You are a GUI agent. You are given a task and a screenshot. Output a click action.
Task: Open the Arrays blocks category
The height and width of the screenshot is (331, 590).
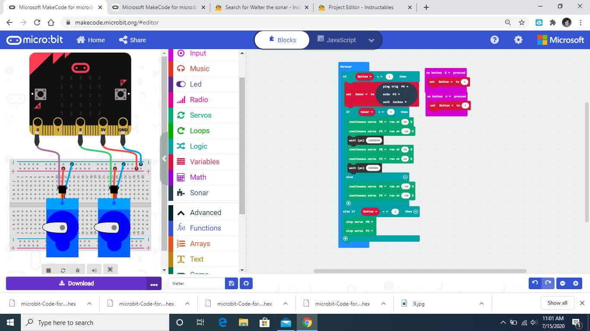pyautogui.click(x=203, y=244)
